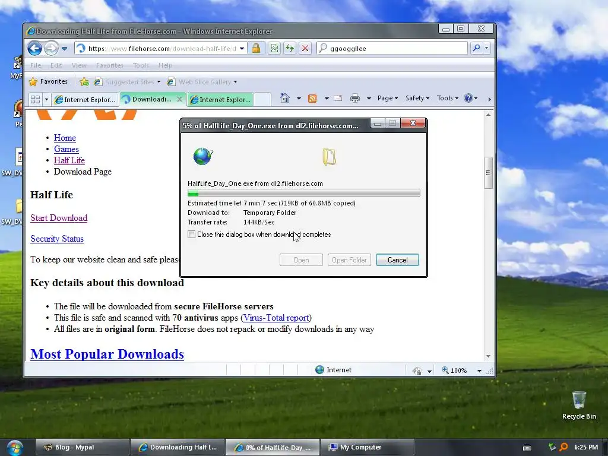
Task: Click the Home breadcrumb link
Action: pos(65,138)
